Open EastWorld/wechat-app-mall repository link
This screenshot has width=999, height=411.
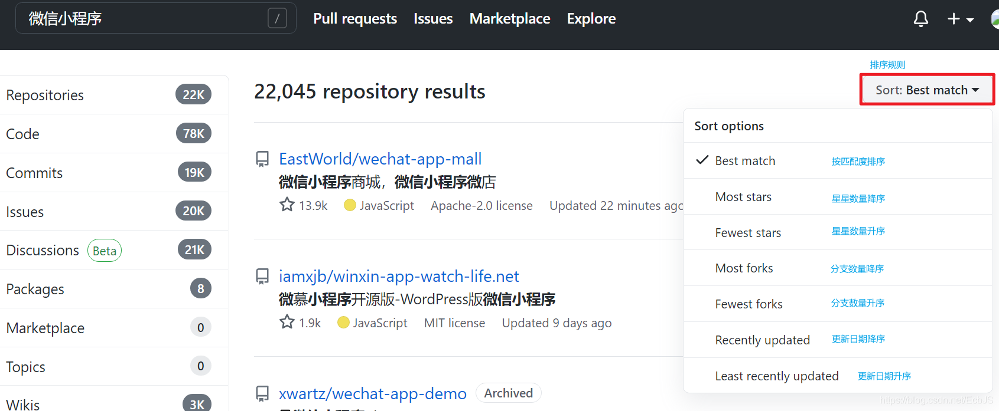[x=380, y=159]
